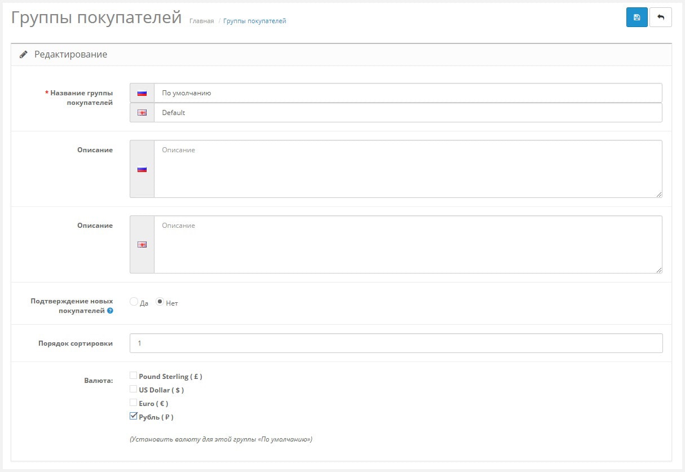Follow the Группы покупателей breadcrumb link
This screenshot has height=472, width=685.
pyautogui.click(x=255, y=21)
